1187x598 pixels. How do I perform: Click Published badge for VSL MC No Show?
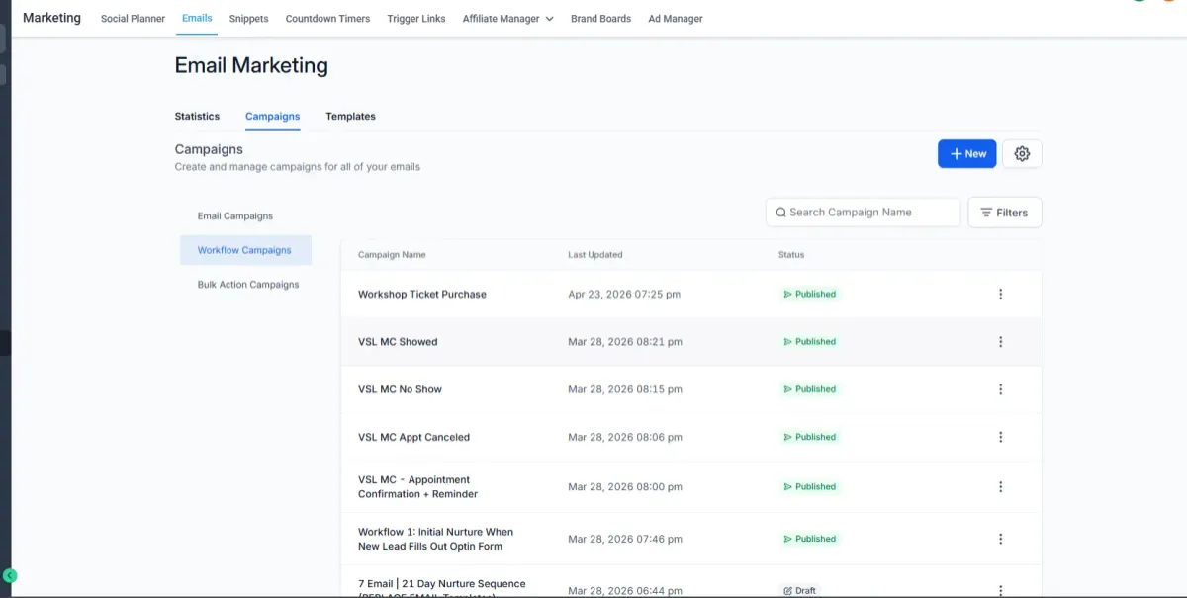point(809,389)
